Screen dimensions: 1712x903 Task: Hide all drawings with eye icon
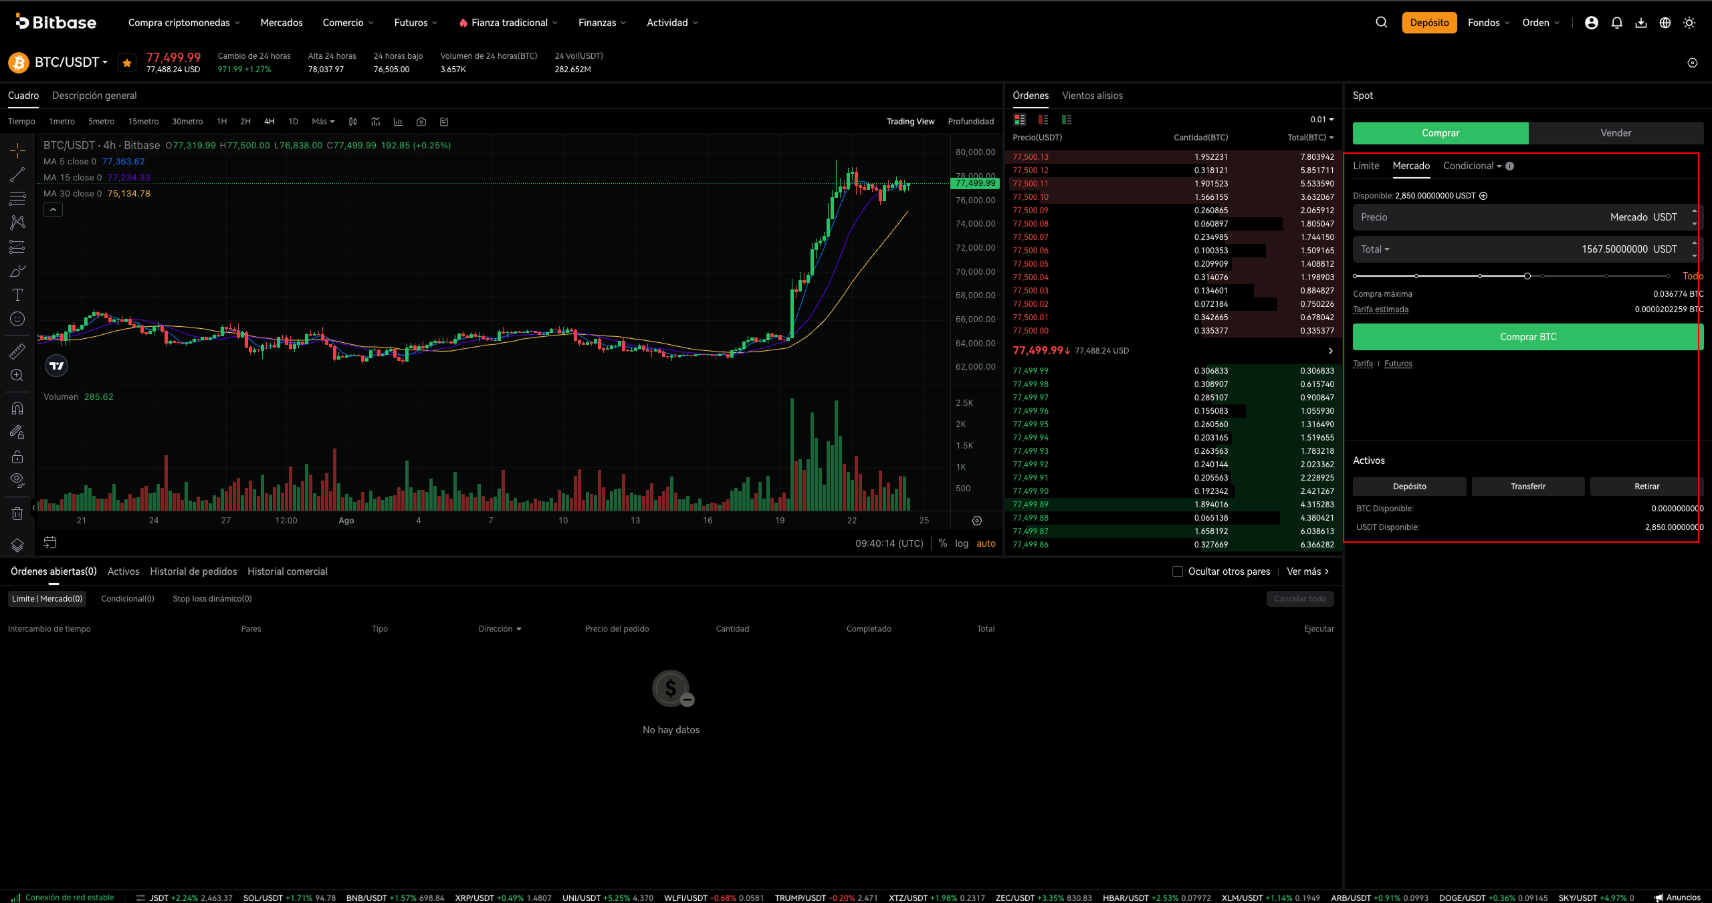pos(17,480)
